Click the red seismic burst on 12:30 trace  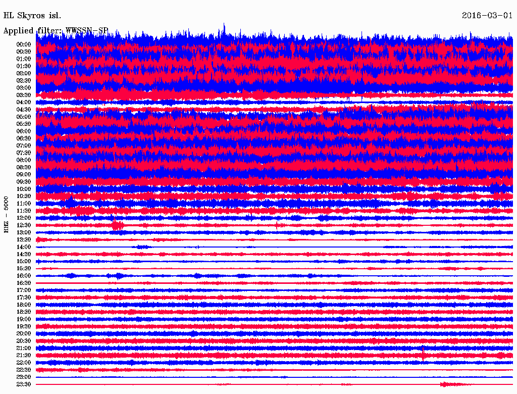[118, 225]
